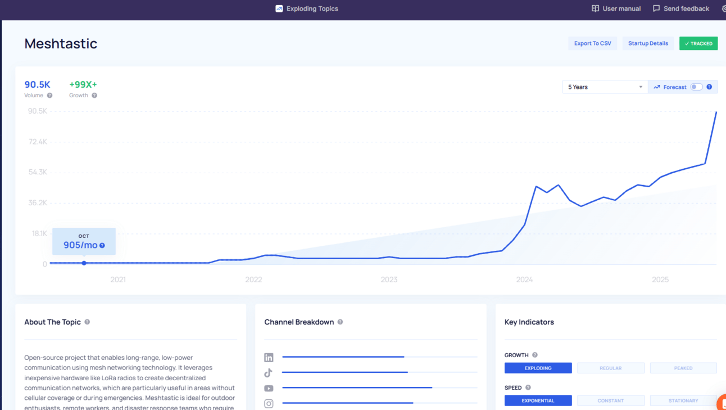Click the LinkedIn channel icon
726x410 pixels.
point(269,358)
